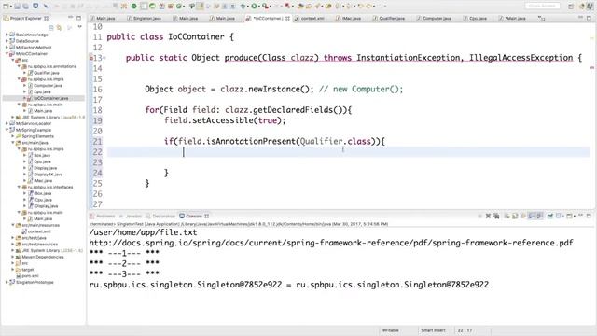Expand the MyServiceLocator project node

tap(7, 123)
